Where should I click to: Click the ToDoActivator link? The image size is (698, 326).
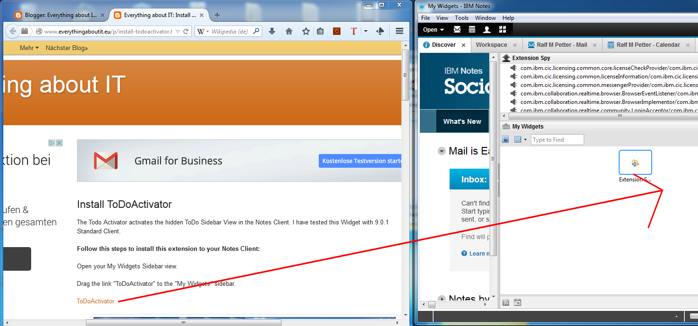[95, 301]
